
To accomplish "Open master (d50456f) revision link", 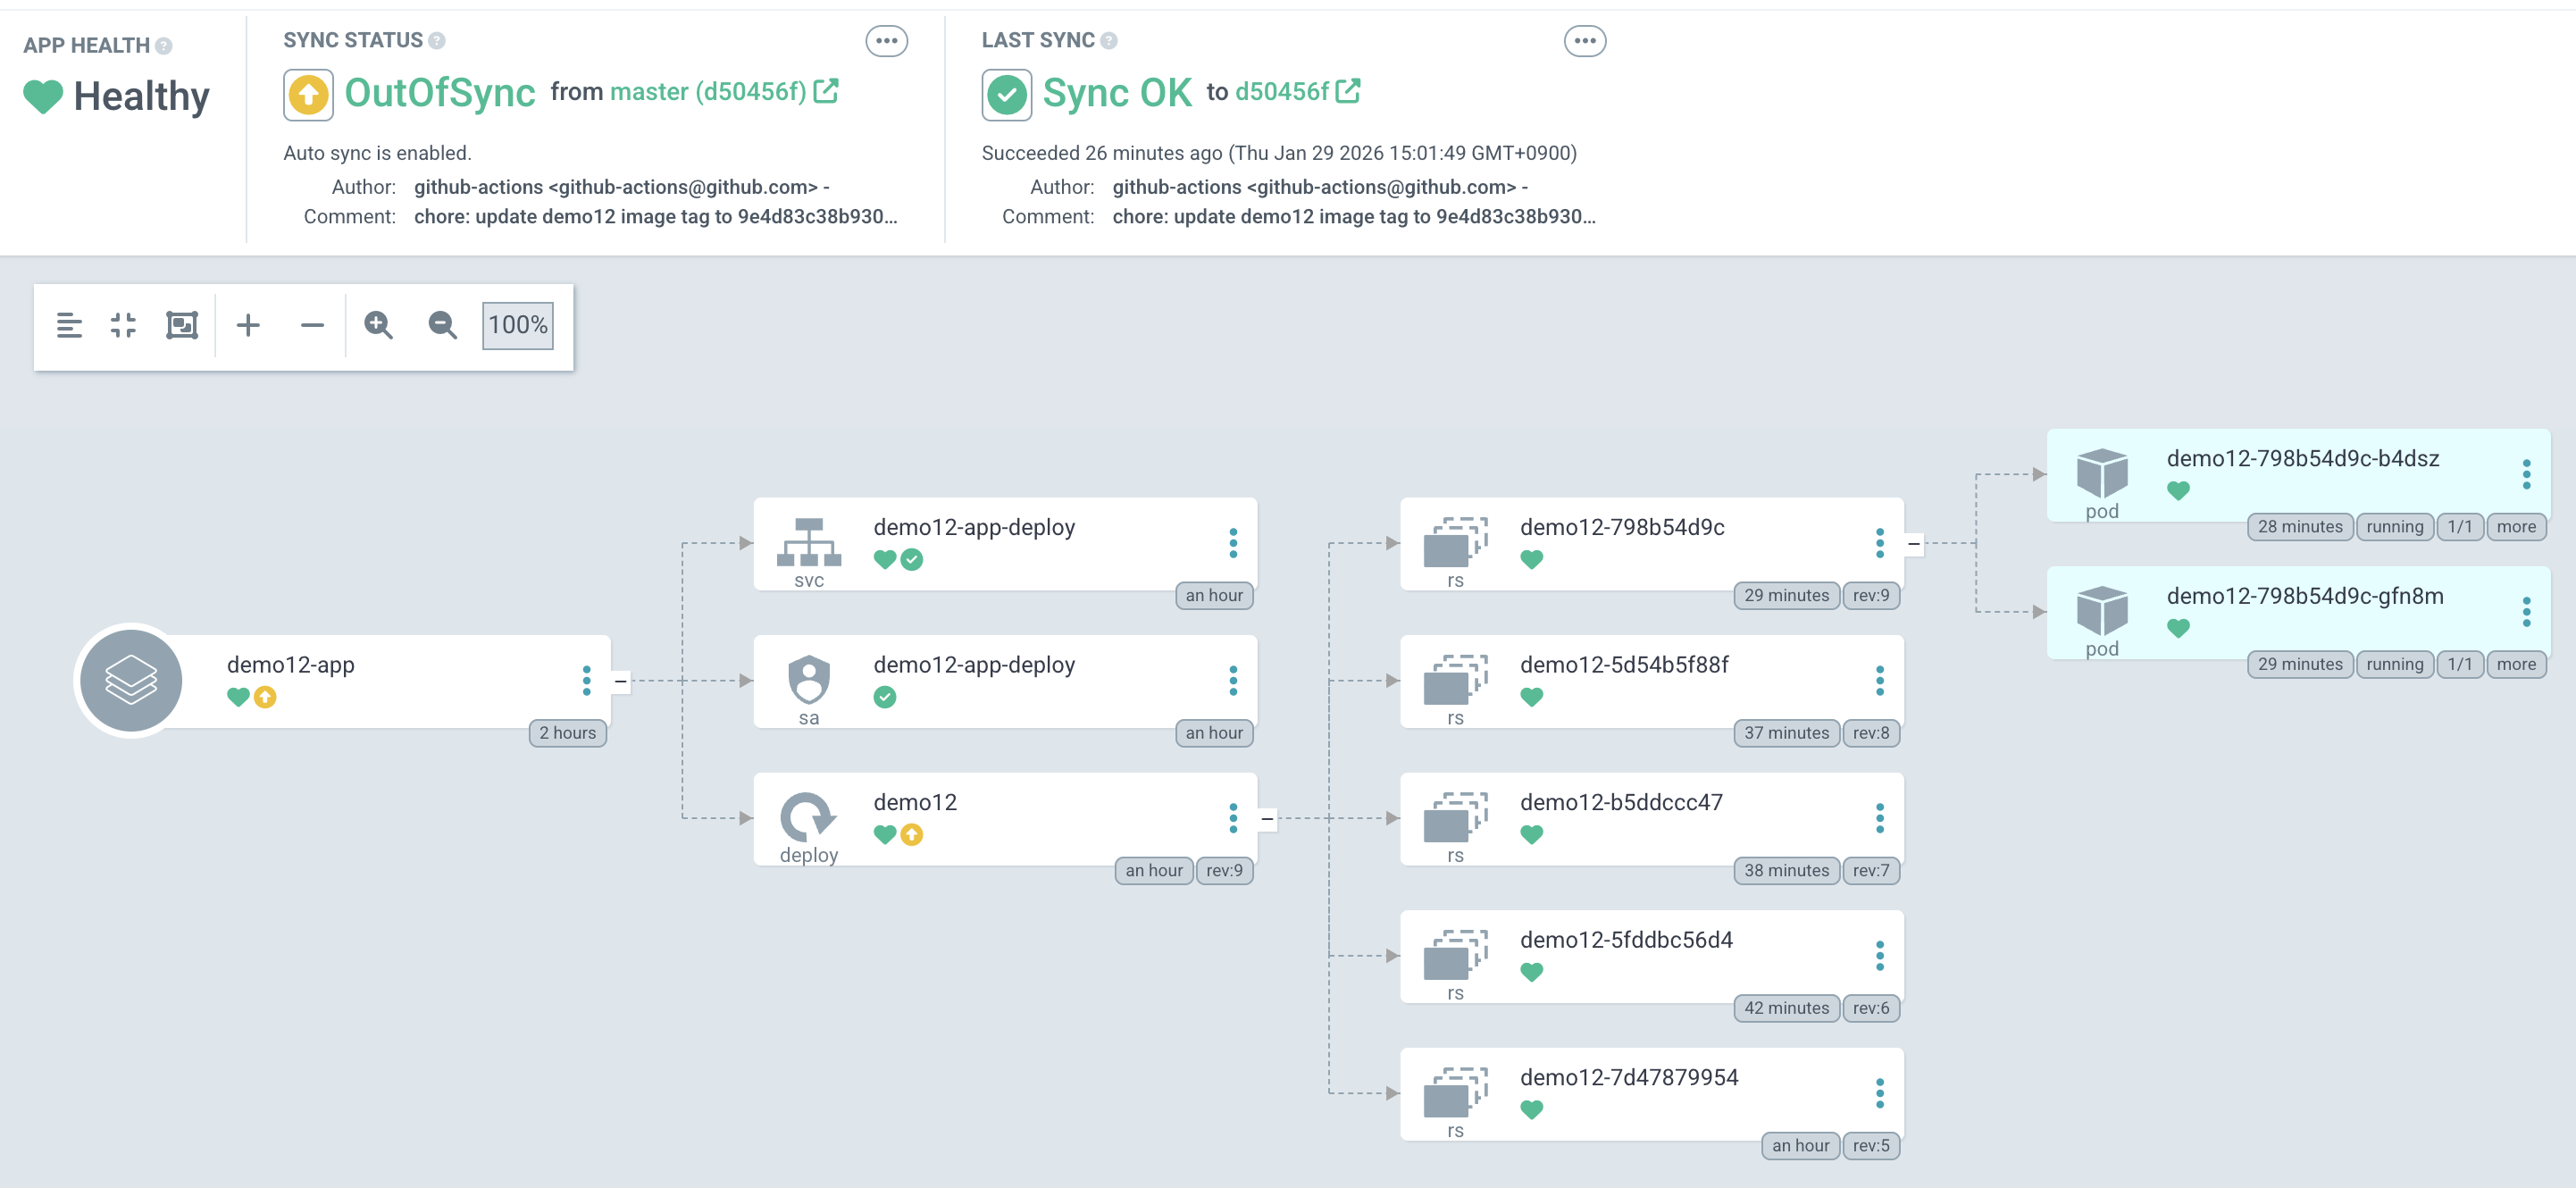I will tap(708, 92).
